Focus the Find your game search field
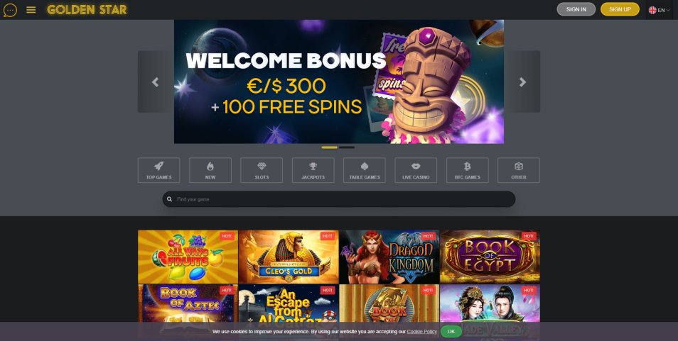Image resolution: width=678 pixels, height=341 pixels. tap(339, 199)
